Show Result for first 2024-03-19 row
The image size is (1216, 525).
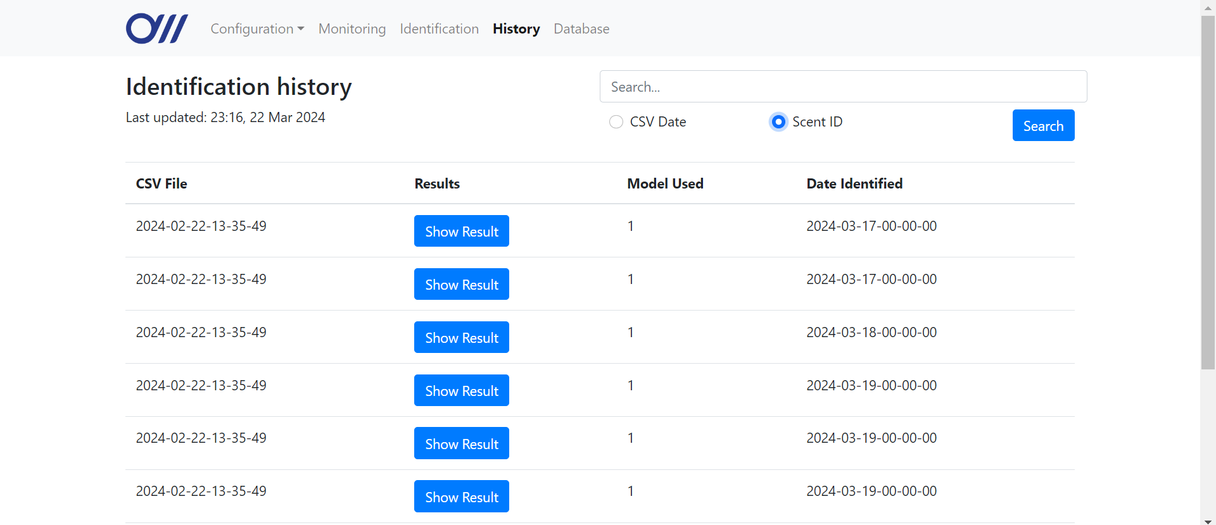point(462,390)
